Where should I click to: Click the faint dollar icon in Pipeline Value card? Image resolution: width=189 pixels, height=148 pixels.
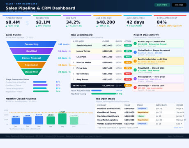click(x=27, y=23)
